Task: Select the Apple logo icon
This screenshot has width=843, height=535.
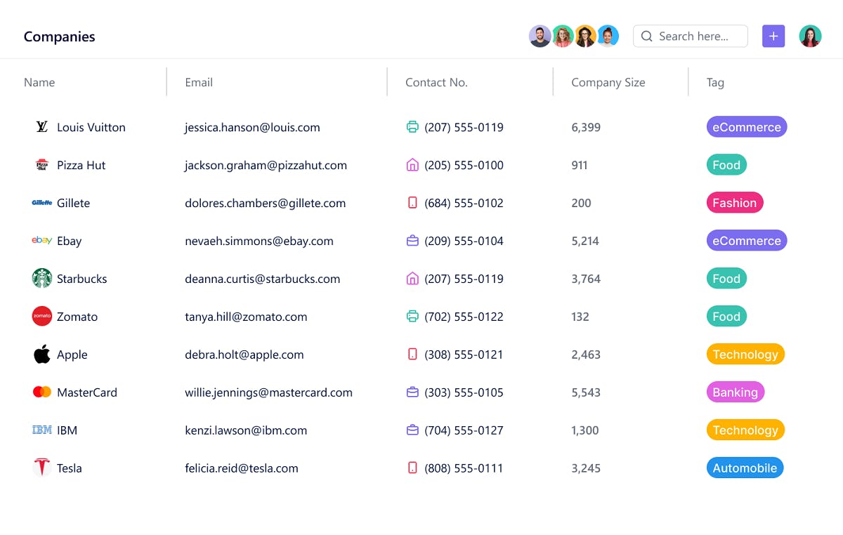Action: 41,355
